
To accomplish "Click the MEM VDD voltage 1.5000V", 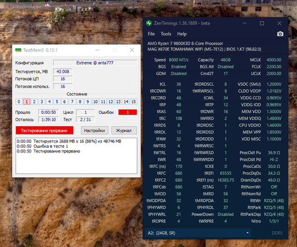I will click(x=274, y=111).
